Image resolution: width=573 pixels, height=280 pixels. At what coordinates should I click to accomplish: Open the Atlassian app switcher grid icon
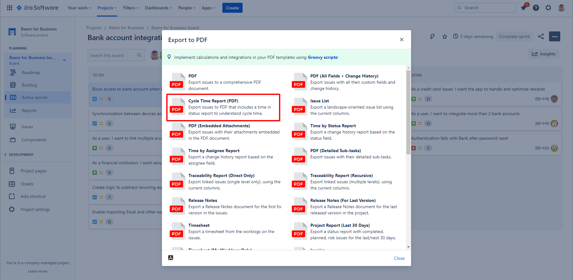9,8
